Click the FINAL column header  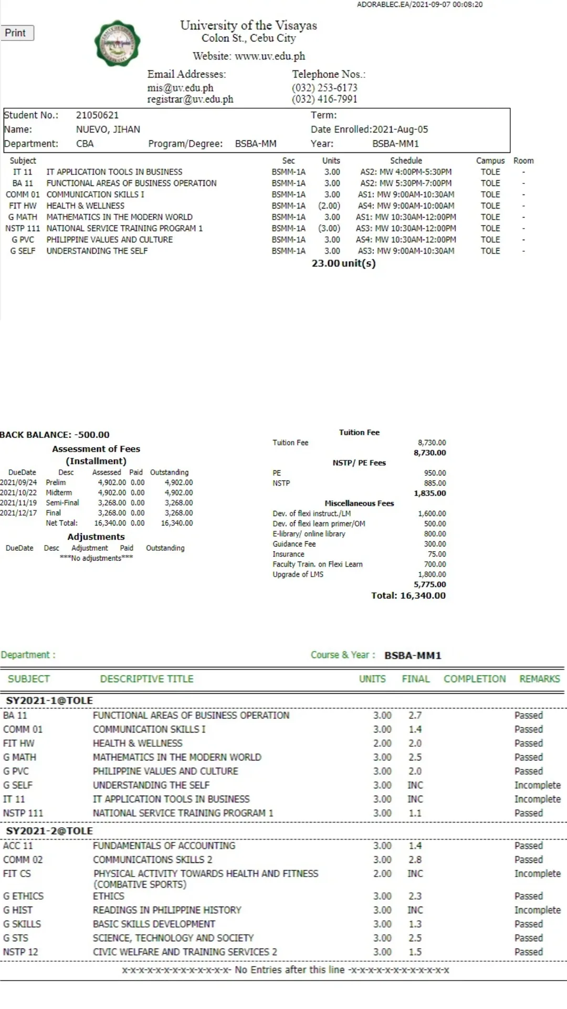click(415, 679)
